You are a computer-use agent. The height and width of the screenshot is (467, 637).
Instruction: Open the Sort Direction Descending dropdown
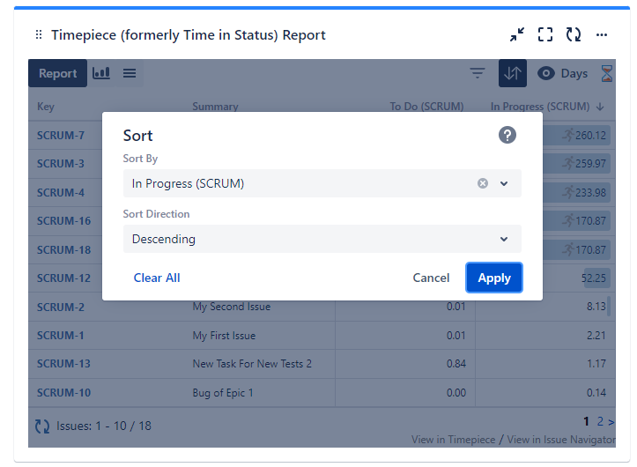(322, 239)
